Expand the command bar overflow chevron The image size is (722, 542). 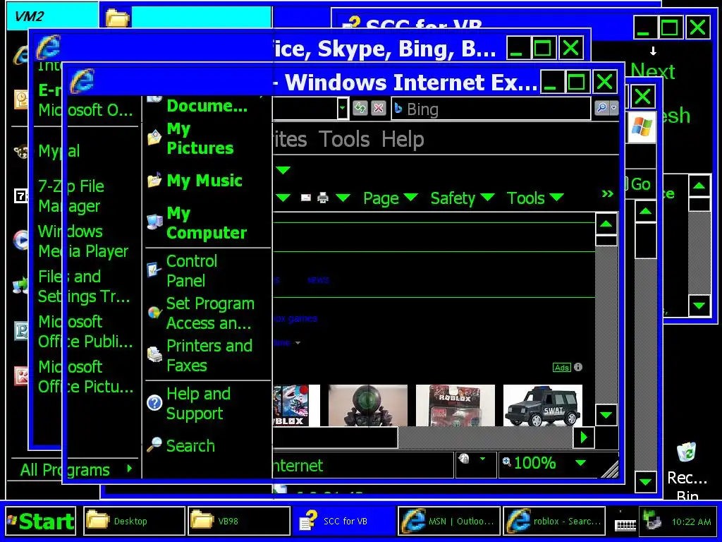click(608, 194)
